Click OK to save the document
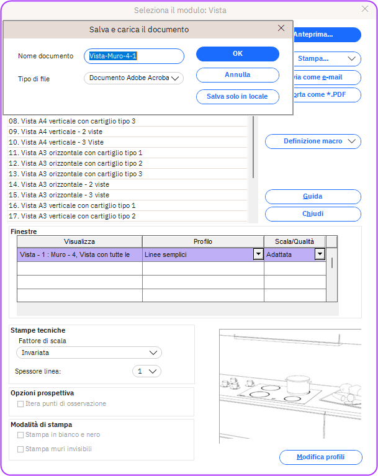This screenshot has height=476, width=378. point(237,54)
